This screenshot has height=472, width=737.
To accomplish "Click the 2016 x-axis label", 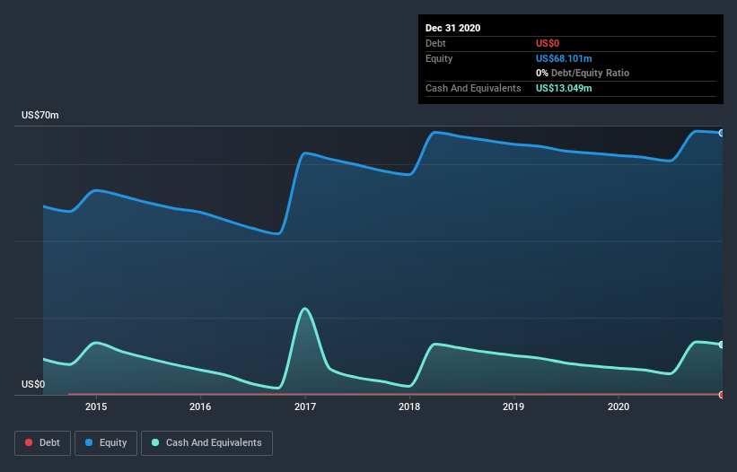I will point(200,406).
